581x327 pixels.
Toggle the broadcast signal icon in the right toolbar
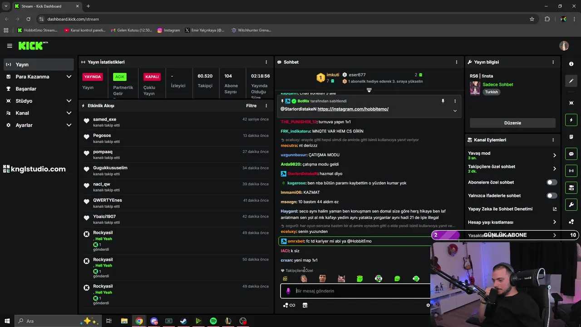pyautogui.click(x=571, y=171)
